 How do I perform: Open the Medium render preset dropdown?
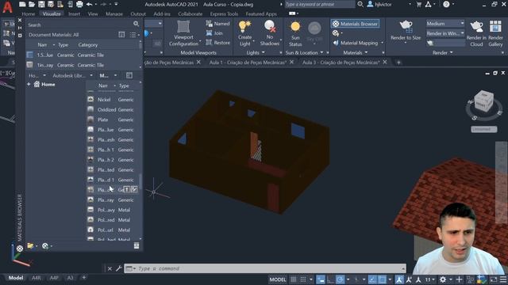[x=444, y=24]
